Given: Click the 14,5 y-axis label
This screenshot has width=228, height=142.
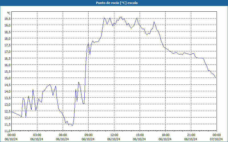Looking at the screenshot, I should coord(7,85).
